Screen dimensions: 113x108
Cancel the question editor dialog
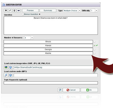click(x=71, y=90)
